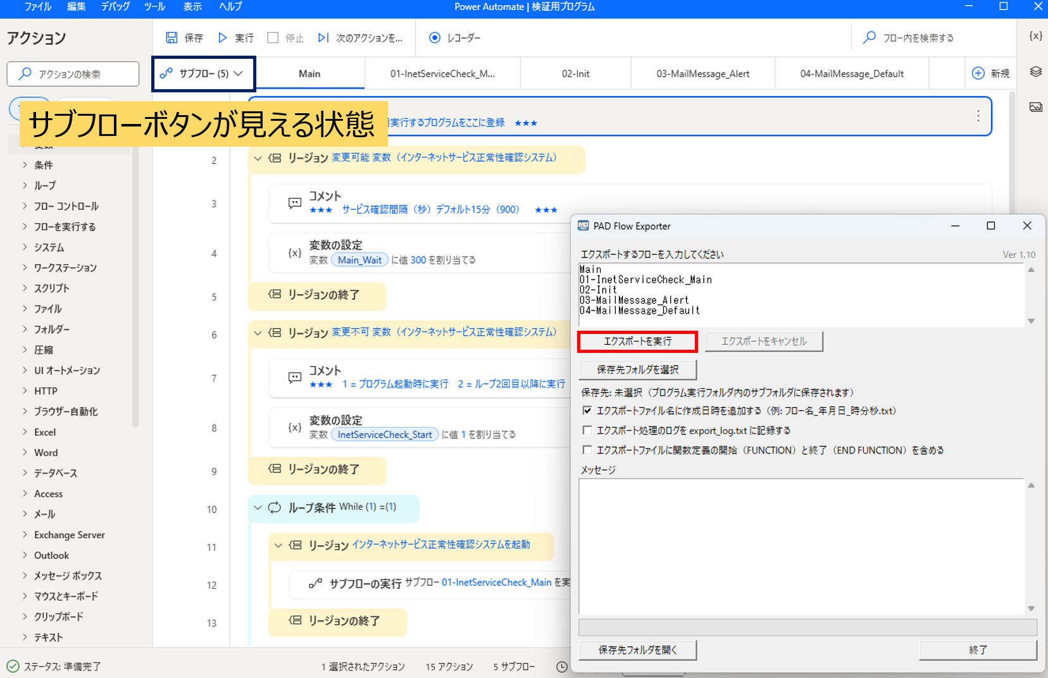1048x678 pixels.
Task: Run the flow with 実行 icon
Action: pos(222,38)
